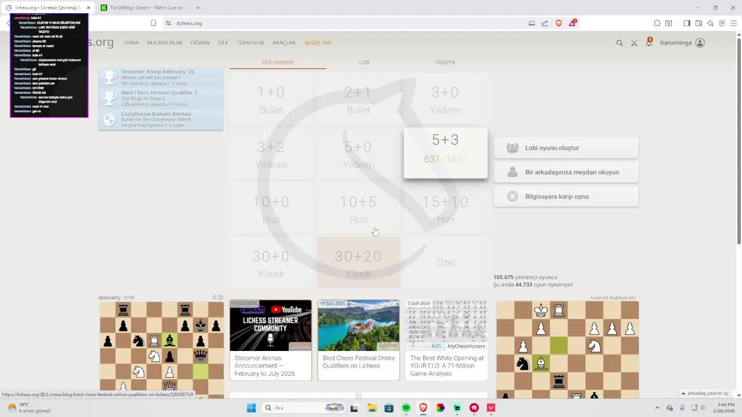Click the highlighted 5+3 time control
Image resolution: width=742 pixels, height=417 pixels.
click(x=445, y=153)
